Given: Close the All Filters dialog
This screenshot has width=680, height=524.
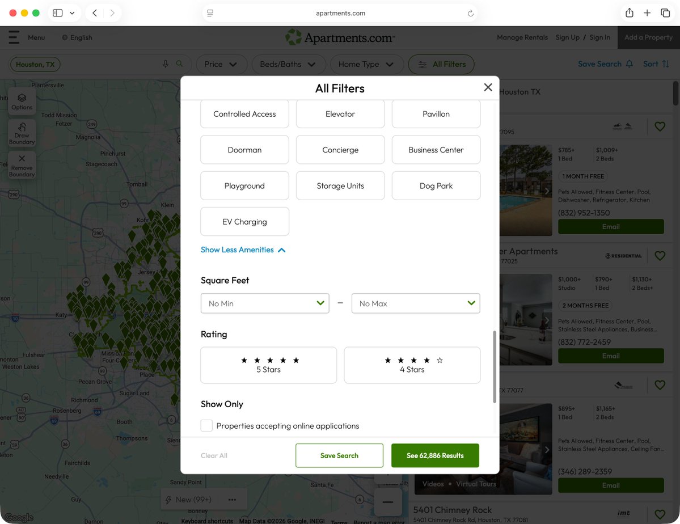Looking at the screenshot, I should (488, 88).
